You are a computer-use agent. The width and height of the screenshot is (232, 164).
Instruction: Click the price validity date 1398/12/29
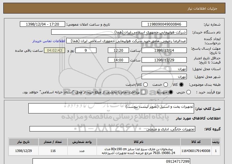point(164,60)
